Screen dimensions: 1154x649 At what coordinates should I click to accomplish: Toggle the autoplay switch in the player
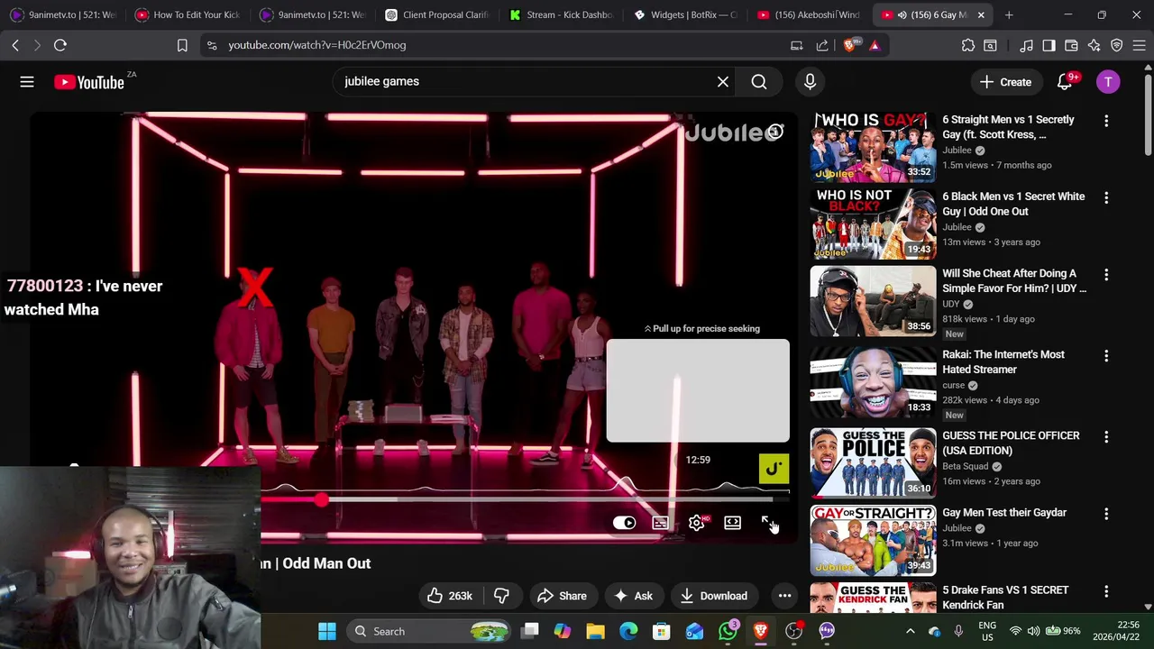pos(624,523)
